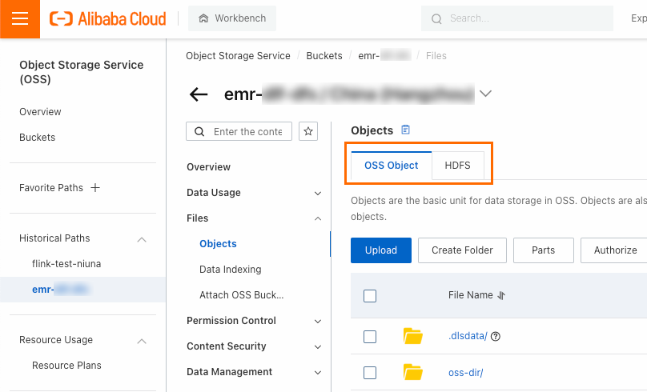
Task: Select the OSS Object tab
Action: point(392,166)
